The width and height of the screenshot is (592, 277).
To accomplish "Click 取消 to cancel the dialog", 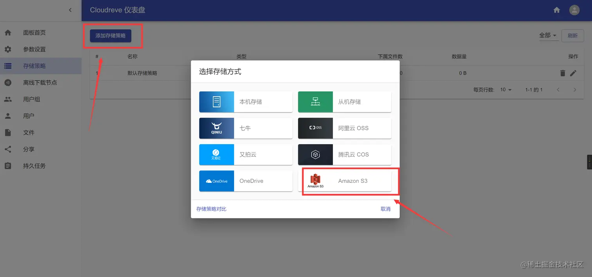I will click(386, 209).
